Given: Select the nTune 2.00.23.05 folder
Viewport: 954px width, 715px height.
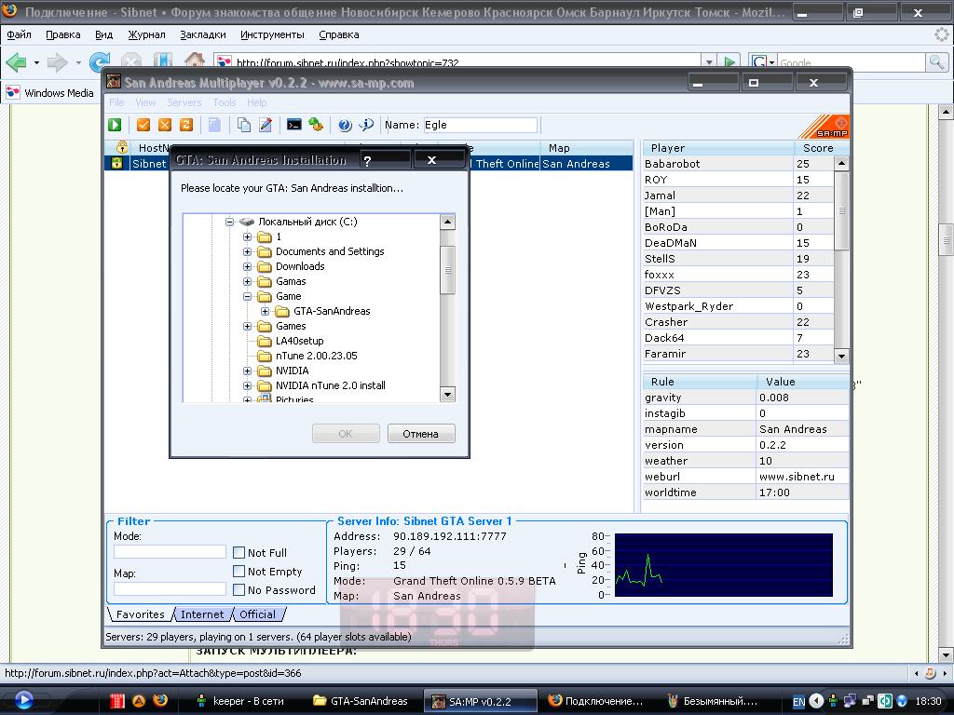Looking at the screenshot, I should click(x=317, y=356).
